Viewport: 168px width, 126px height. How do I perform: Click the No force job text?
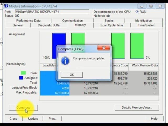(102, 16)
